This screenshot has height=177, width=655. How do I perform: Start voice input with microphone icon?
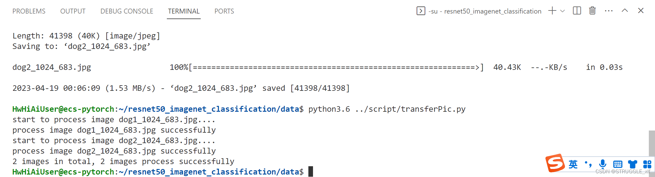tap(603, 164)
